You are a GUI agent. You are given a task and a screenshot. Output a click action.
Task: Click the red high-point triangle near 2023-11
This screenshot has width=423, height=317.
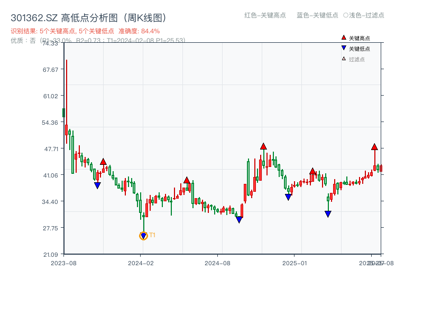104,161
